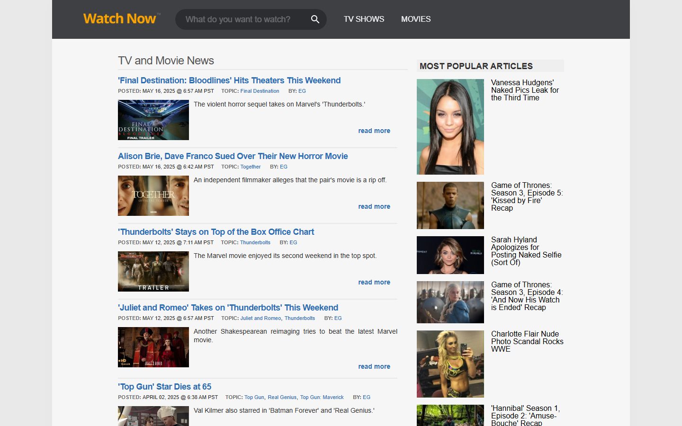
Task: Open the Val Kilmer article thumbnail
Action: [153, 416]
